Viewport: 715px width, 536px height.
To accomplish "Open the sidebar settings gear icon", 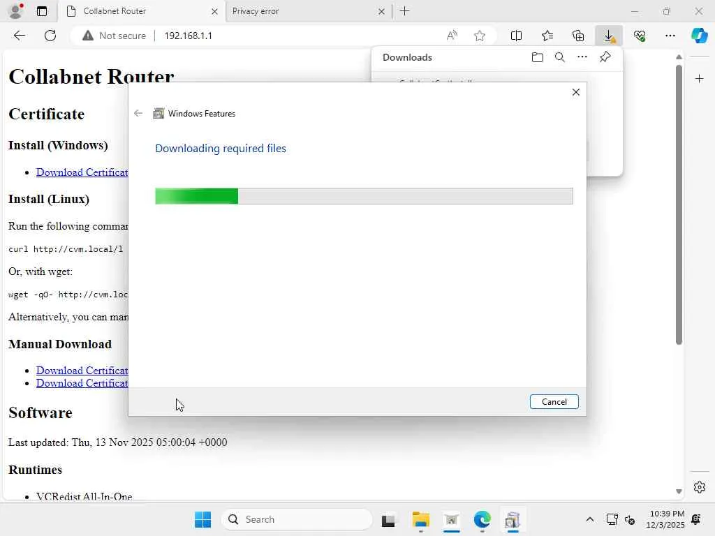I will pyautogui.click(x=700, y=486).
